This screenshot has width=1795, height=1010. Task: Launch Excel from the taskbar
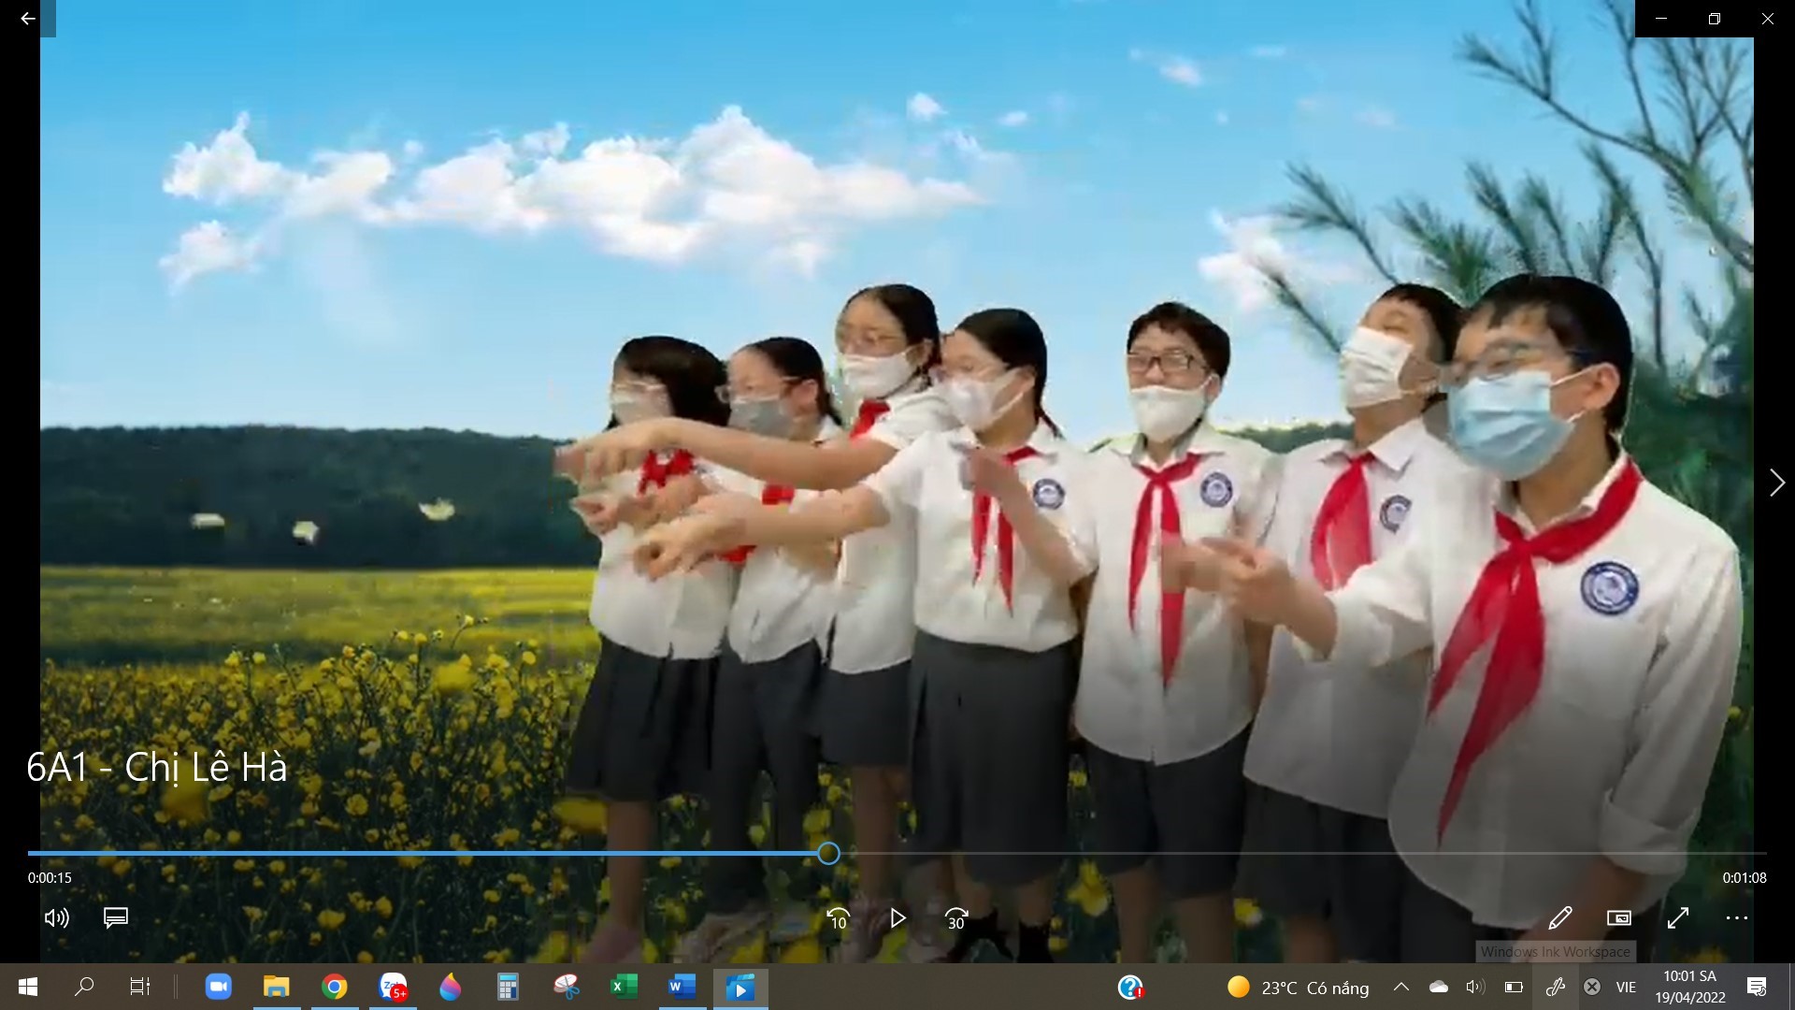tap(624, 987)
